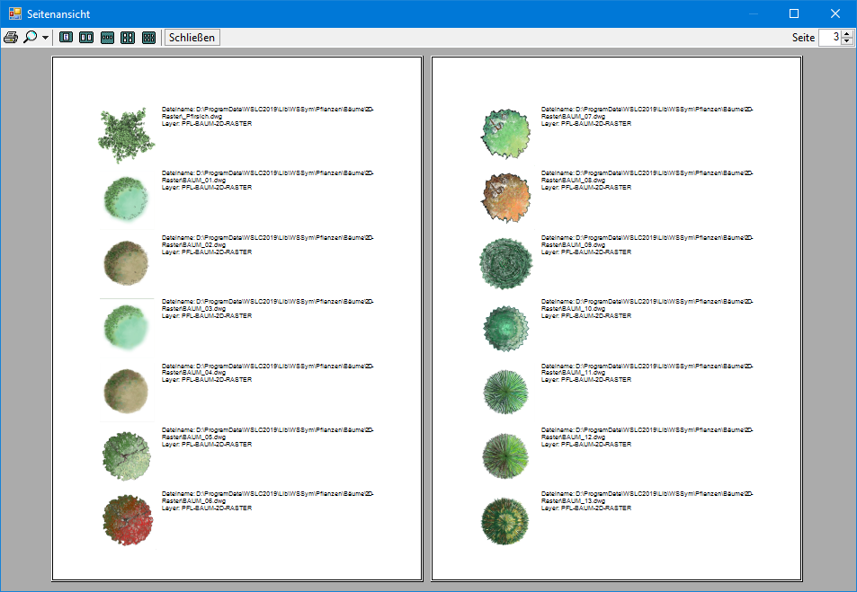Choose the three pages layout icon
Screen dimensions: 857x592
coord(107,38)
